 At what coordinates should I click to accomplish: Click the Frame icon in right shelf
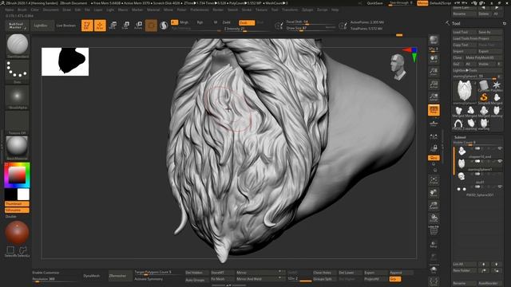tap(434, 181)
